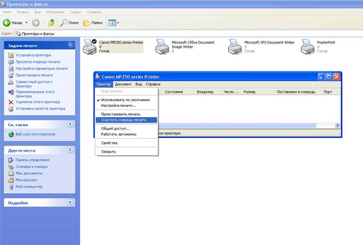Collapse the 'Задачи печати' panel

[x=71, y=46]
